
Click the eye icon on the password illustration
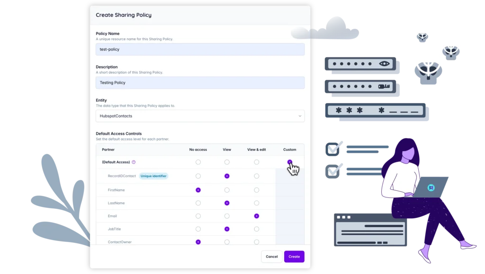point(384,64)
